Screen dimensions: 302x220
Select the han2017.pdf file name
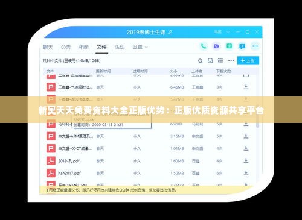pyautogui.click(x=69, y=173)
